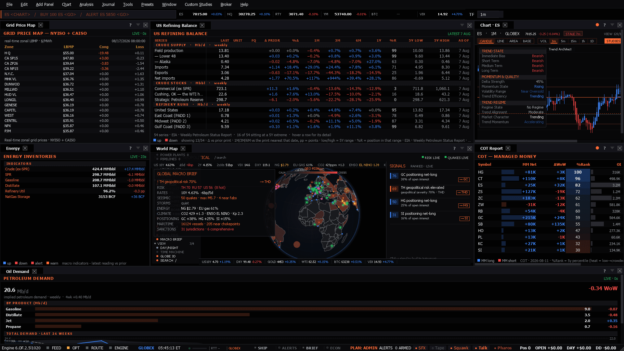
Task: Switch chart style to LINE
Action: click(500, 41)
